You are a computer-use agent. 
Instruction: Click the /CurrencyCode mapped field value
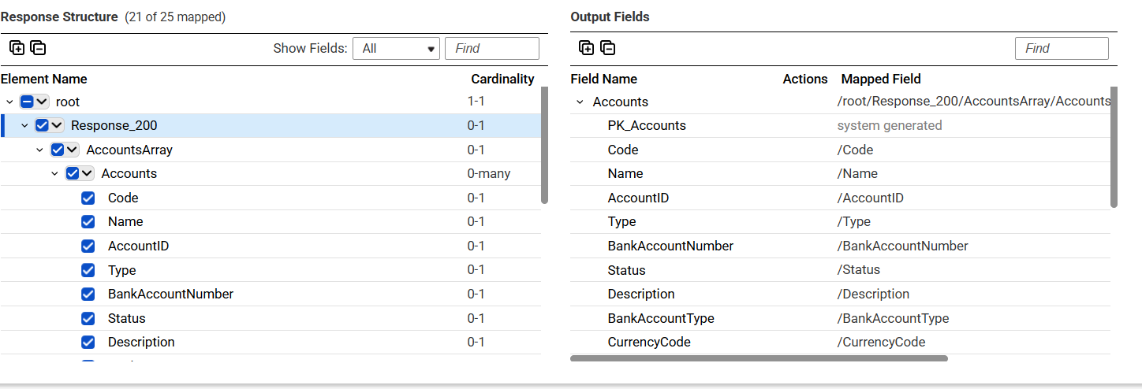pyautogui.click(x=881, y=342)
